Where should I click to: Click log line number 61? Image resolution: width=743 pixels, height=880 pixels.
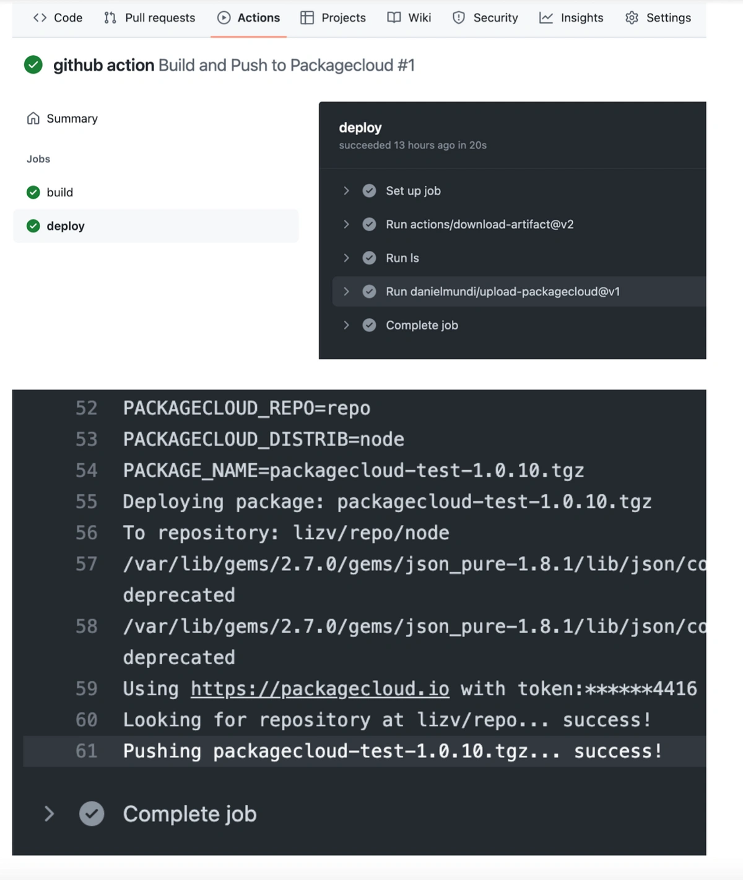(x=87, y=751)
